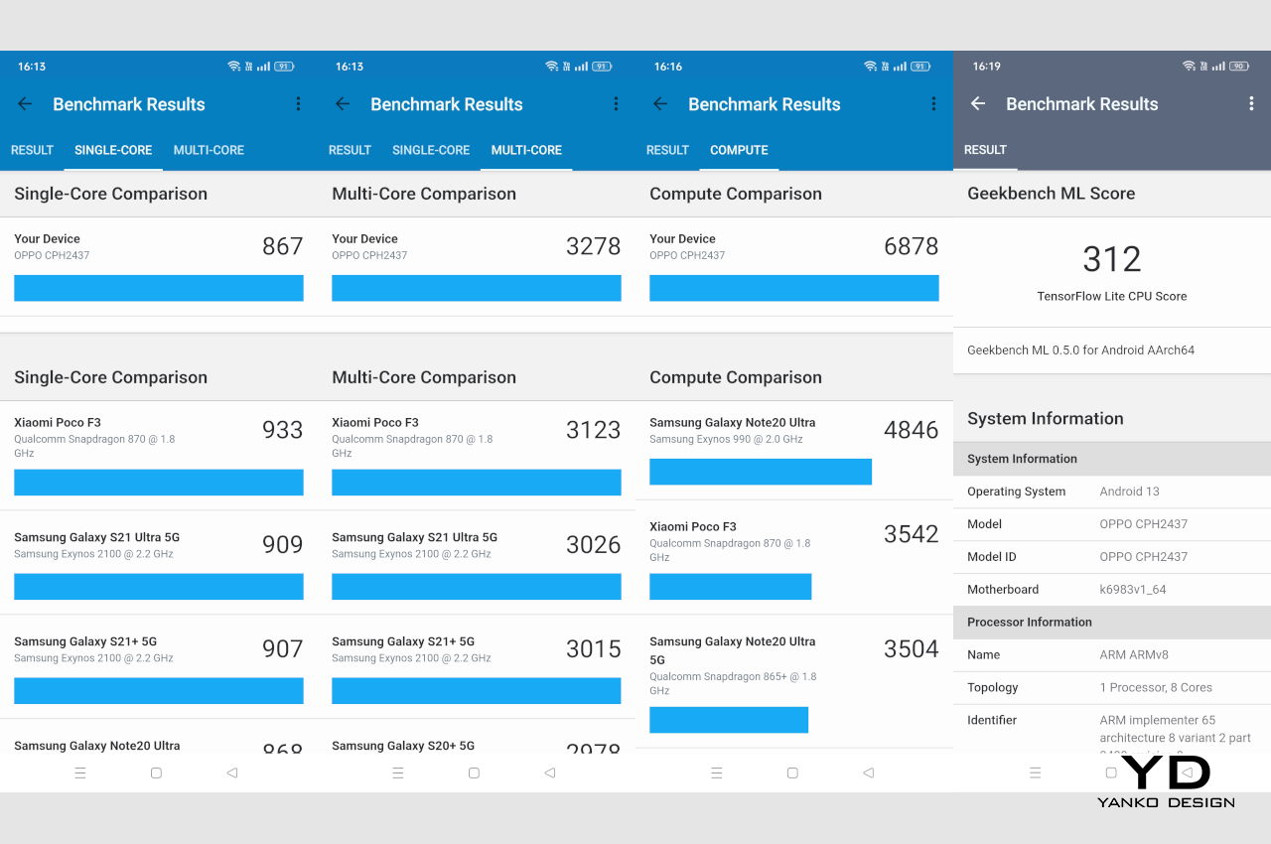Screen dimensions: 1271x844
Task: Open RESULT tab on the Compute Comparison screen
Action: tap(667, 150)
